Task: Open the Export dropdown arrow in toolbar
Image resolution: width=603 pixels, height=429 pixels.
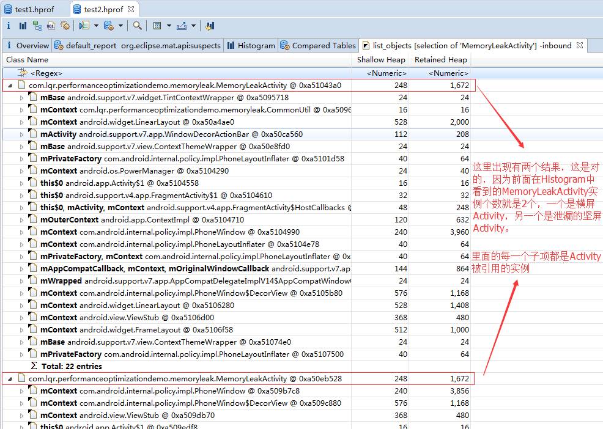Action: 193,26
